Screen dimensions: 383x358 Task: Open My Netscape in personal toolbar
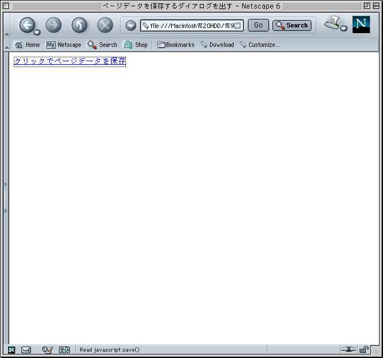[64, 45]
